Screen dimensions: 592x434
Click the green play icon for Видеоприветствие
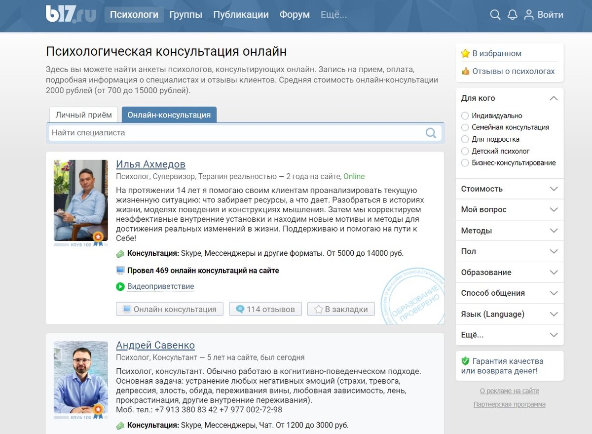click(x=120, y=286)
